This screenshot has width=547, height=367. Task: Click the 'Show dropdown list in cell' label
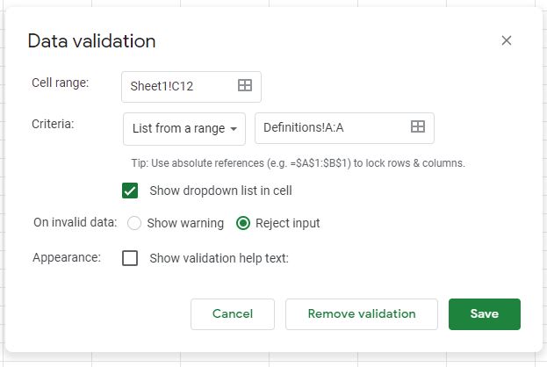click(x=221, y=191)
